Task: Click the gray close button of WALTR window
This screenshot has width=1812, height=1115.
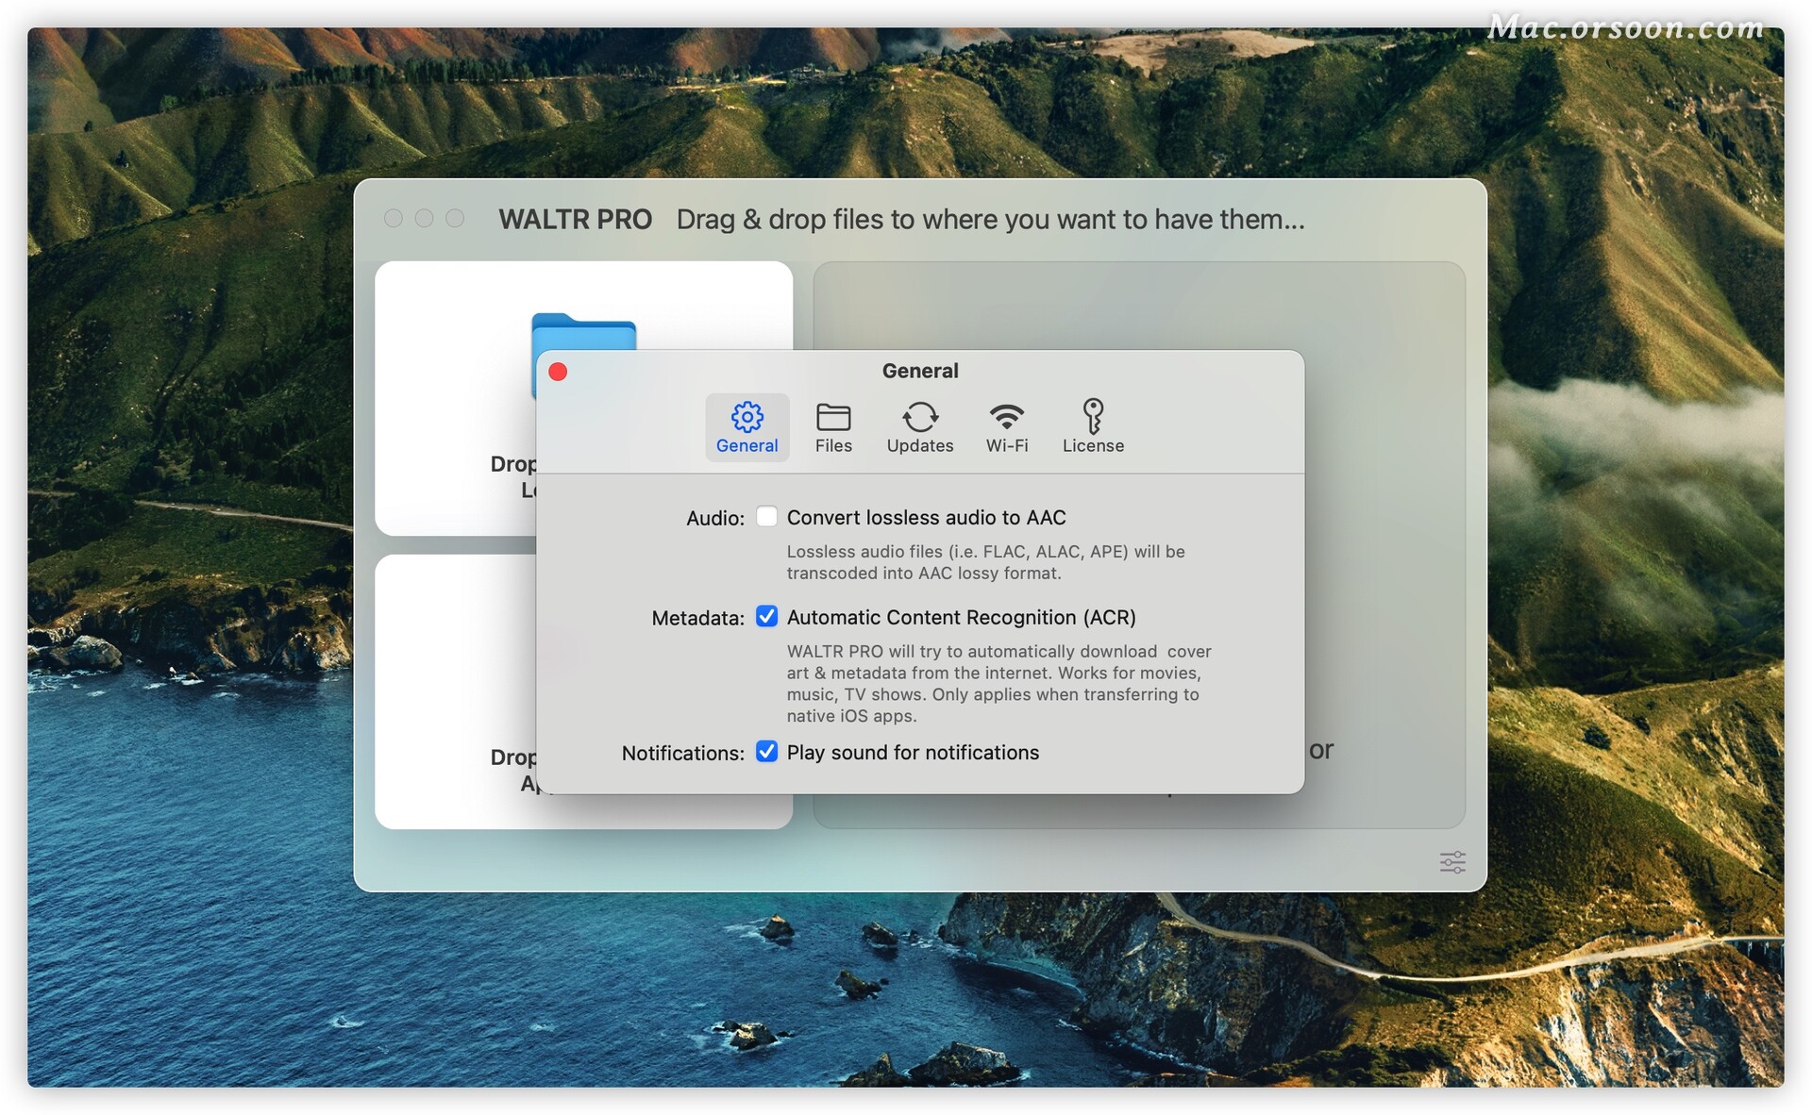Action: [394, 219]
